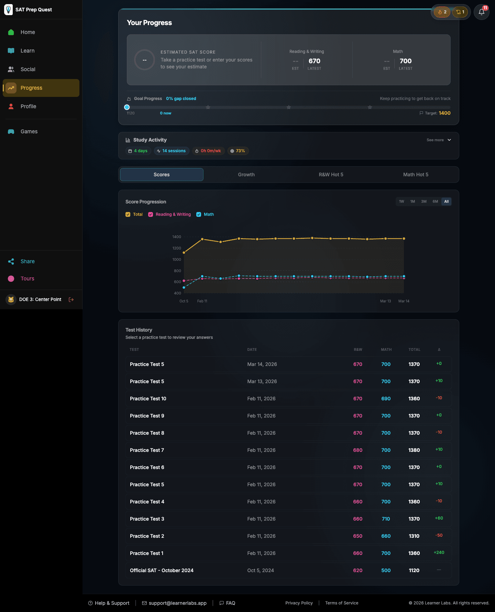
Task: Click the envelope icon by the support email
Action: [x=144, y=603]
